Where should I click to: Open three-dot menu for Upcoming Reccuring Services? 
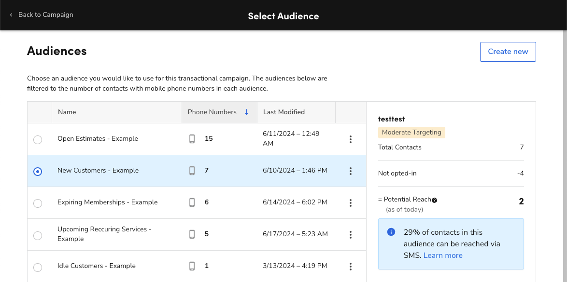point(351,234)
